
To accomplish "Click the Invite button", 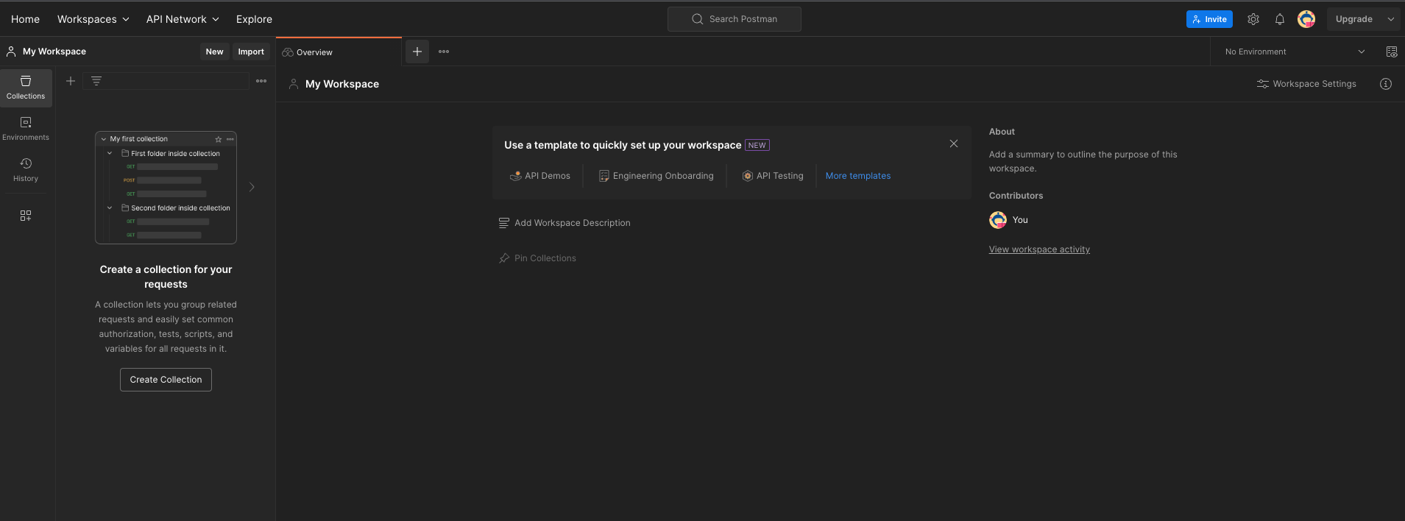I will click(1209, 19).
